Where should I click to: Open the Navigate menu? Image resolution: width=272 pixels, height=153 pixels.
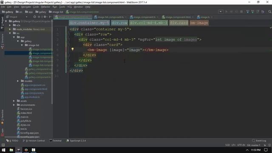(26, 7)
